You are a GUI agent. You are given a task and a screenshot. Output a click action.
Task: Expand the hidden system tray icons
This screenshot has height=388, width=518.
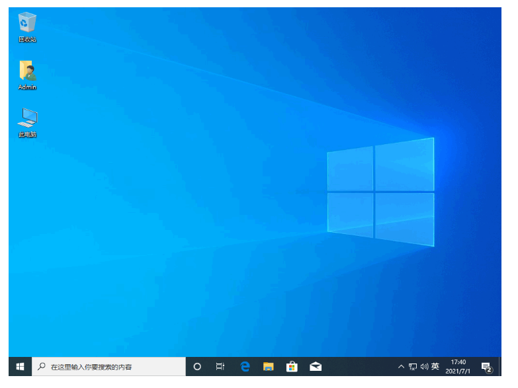(x=401, y=366)
